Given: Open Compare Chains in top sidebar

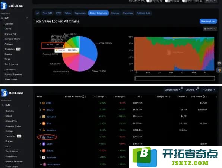Looking at the screenshot, I should 12,39.
